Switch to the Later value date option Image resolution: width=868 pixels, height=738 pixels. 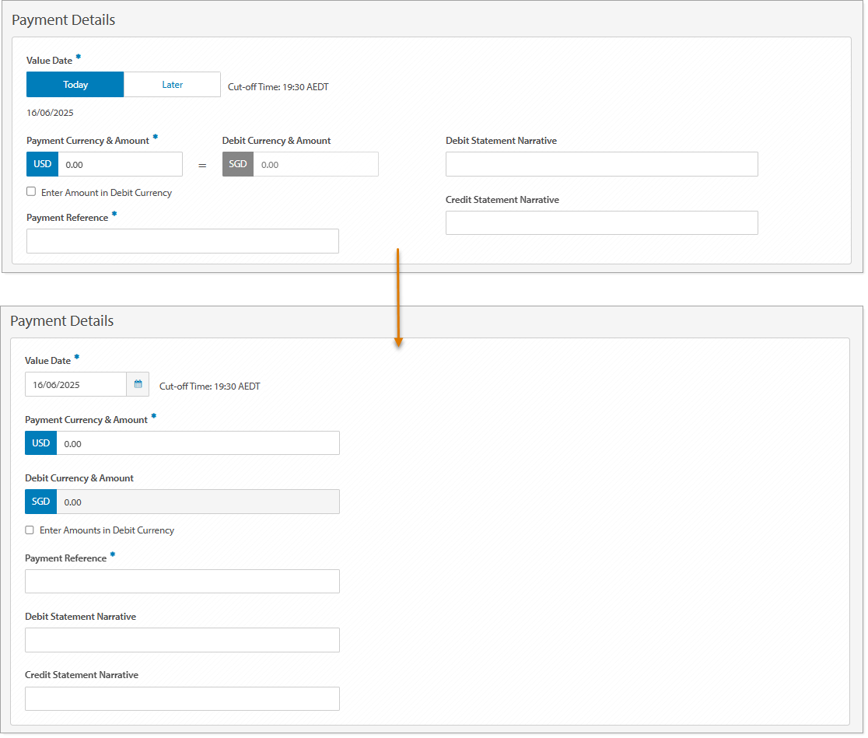pyautogui.click(x=172, y=84)
